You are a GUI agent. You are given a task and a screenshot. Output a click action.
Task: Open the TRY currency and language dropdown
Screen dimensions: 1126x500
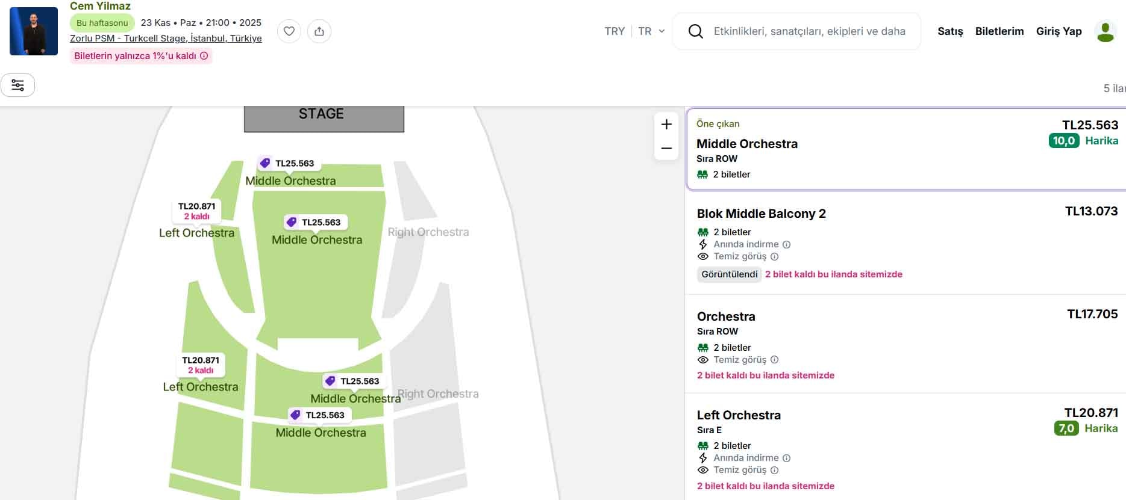pyautogui.click(x=615, y=31)
